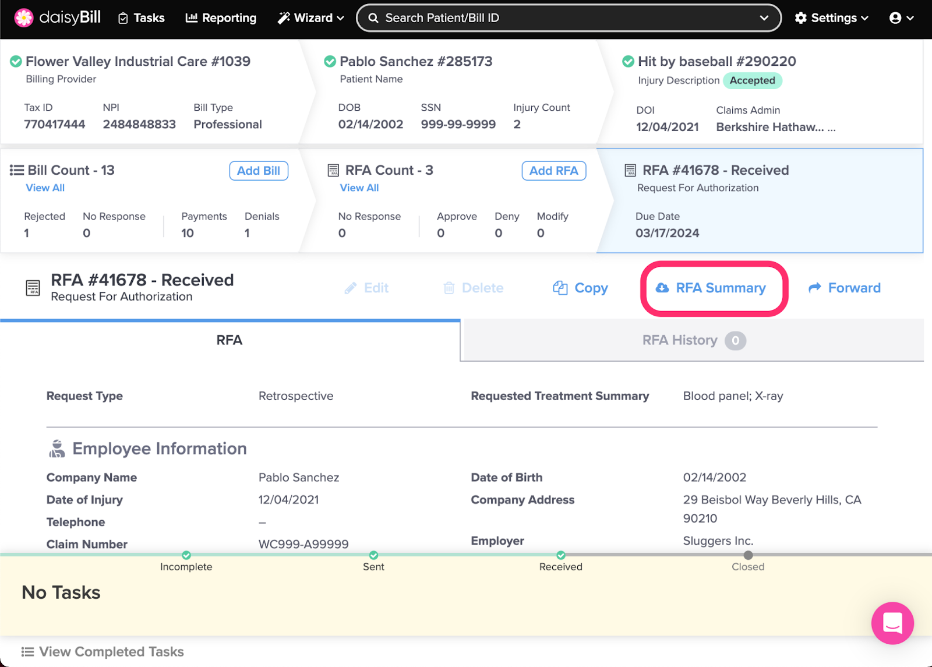Forward this RFA using the arrow button
Screen dimensions: 932x667
point(845,288)
